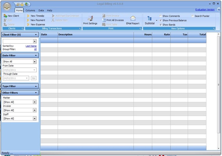Open the Clients group dialog launcher
The width and height of the screenshot is (222, 156).
23,28
